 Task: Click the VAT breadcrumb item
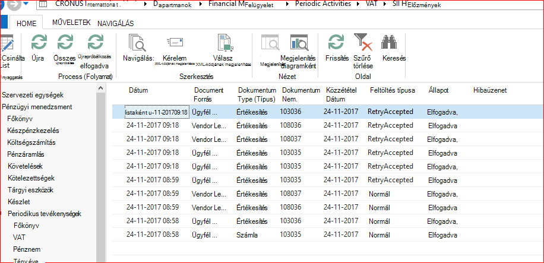click(372, 4)
